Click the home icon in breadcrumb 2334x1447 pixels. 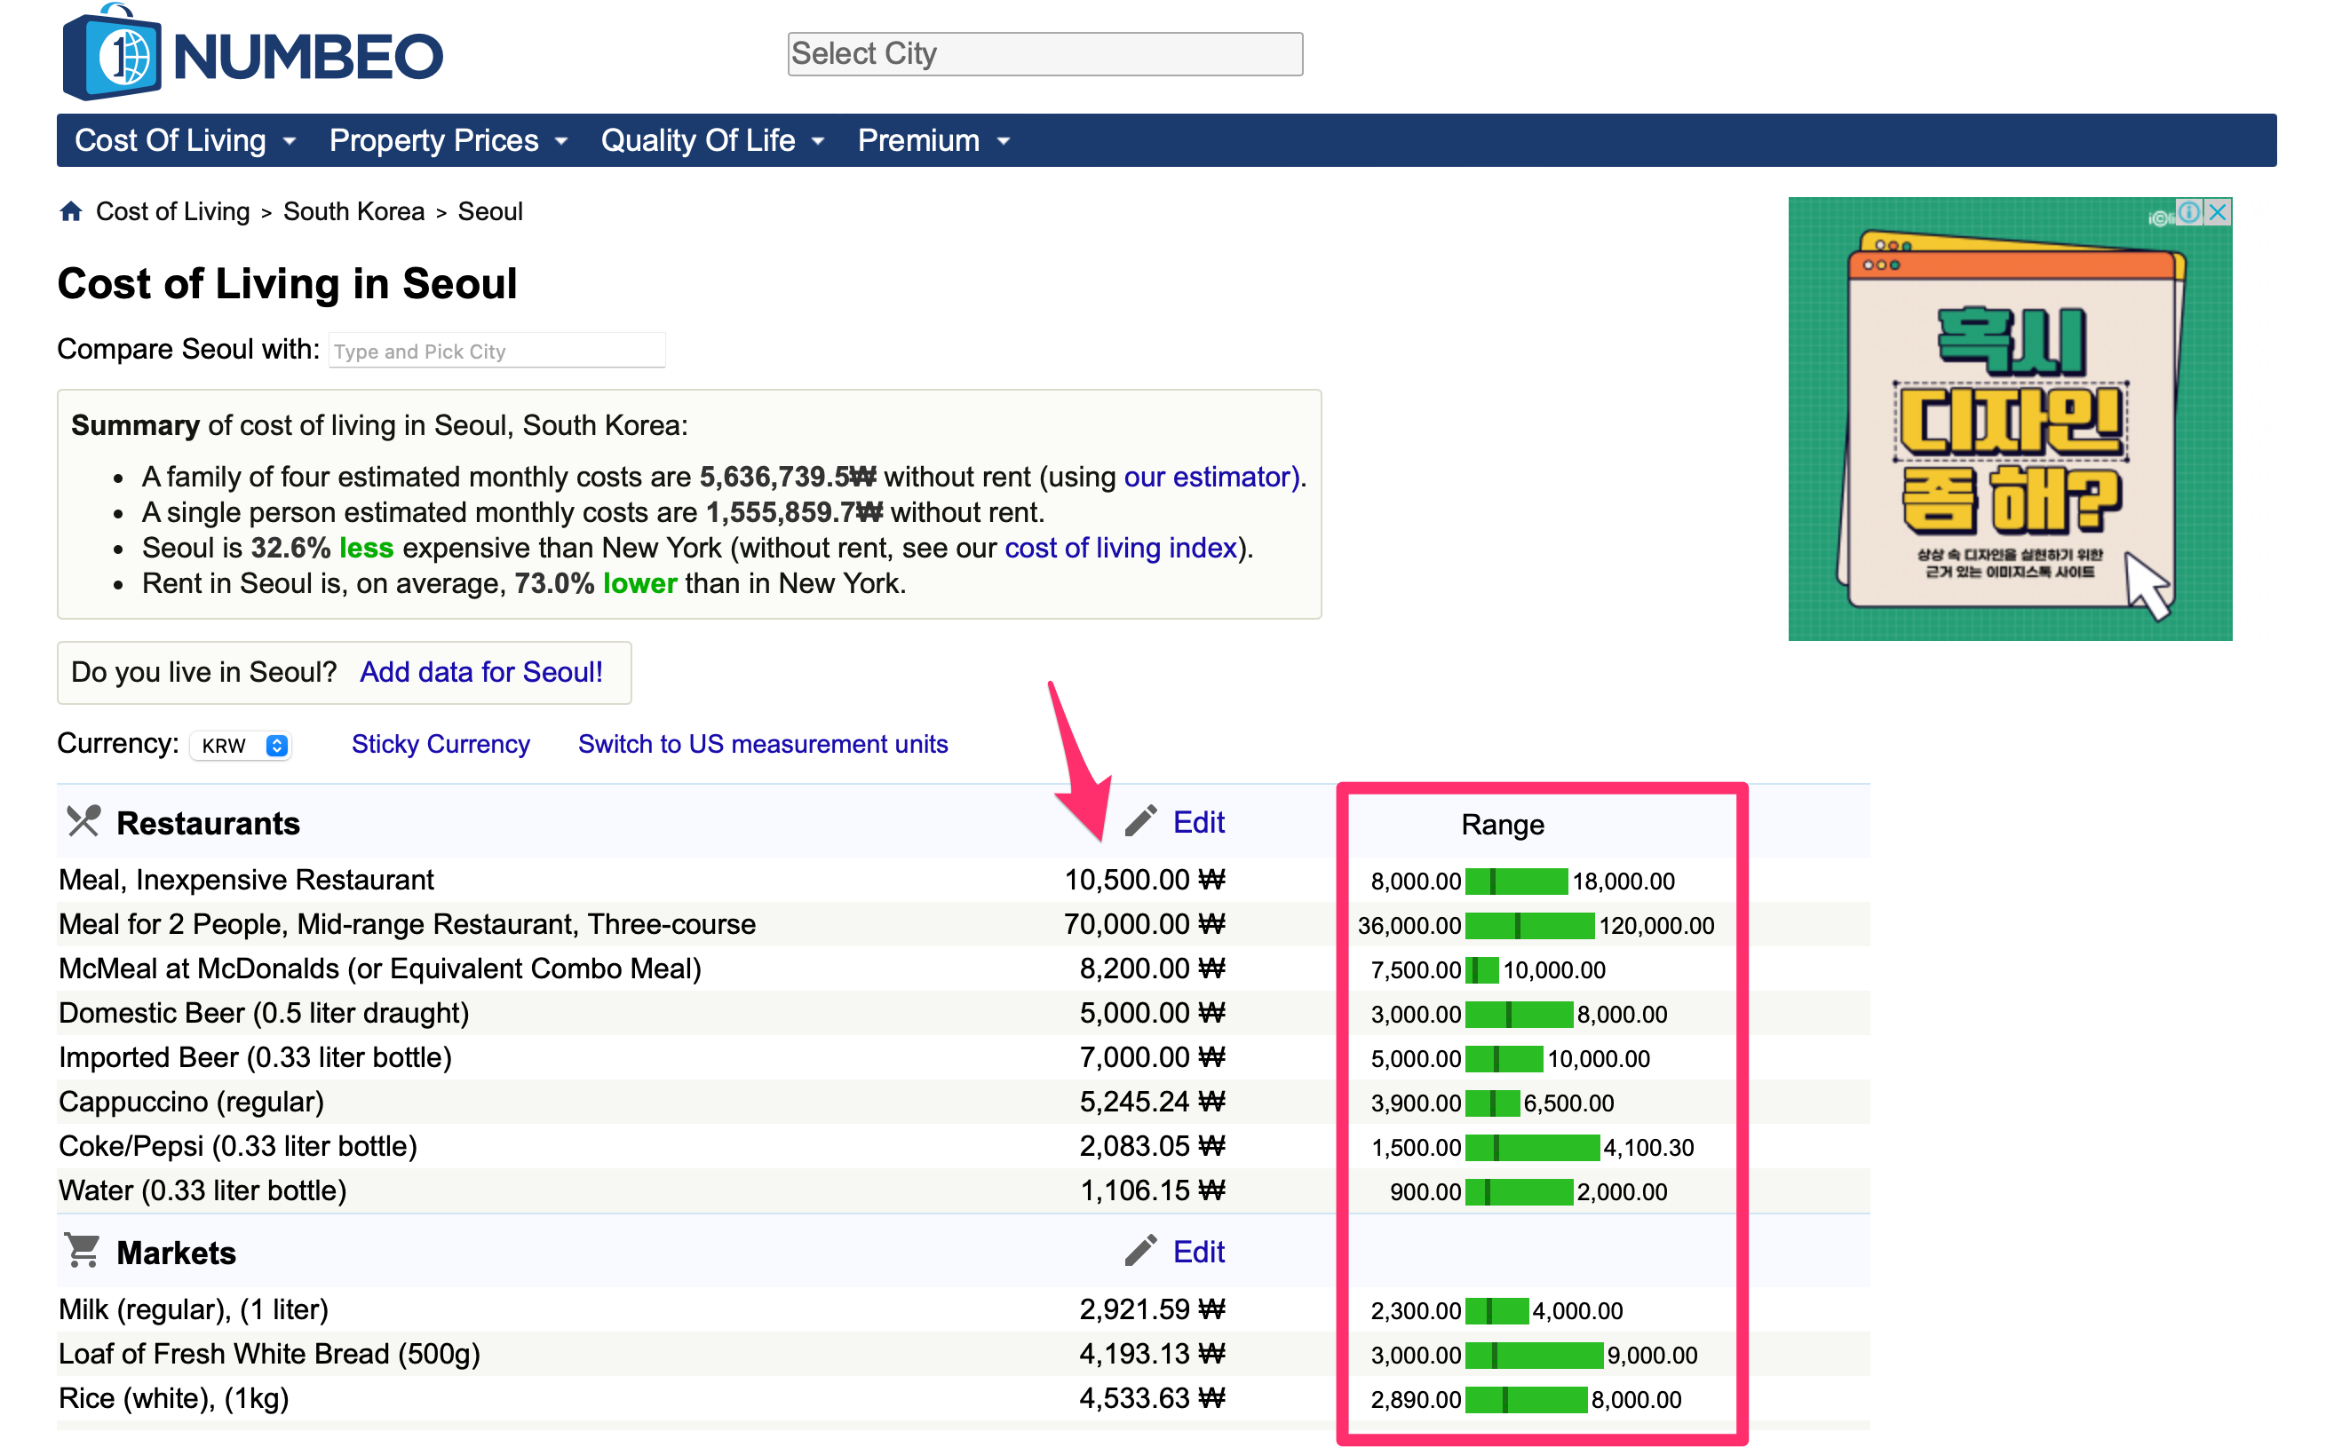[71, 210]
